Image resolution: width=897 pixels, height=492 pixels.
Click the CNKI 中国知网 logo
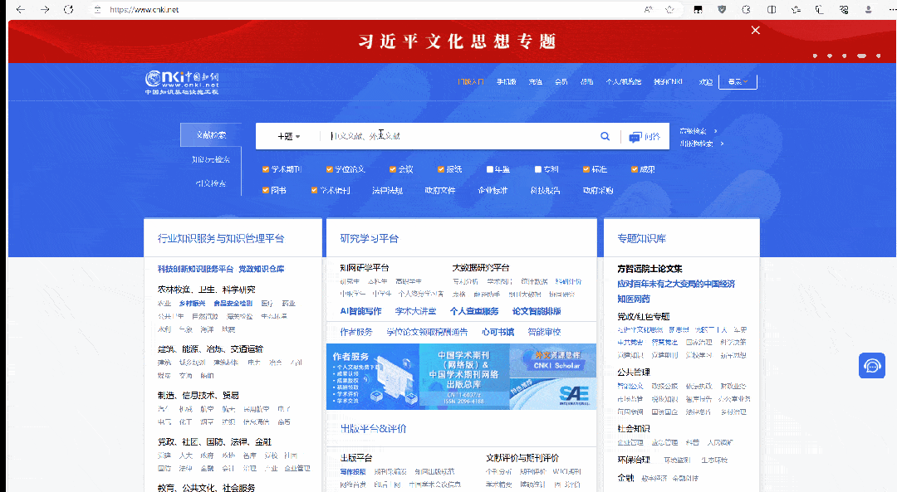182,81
